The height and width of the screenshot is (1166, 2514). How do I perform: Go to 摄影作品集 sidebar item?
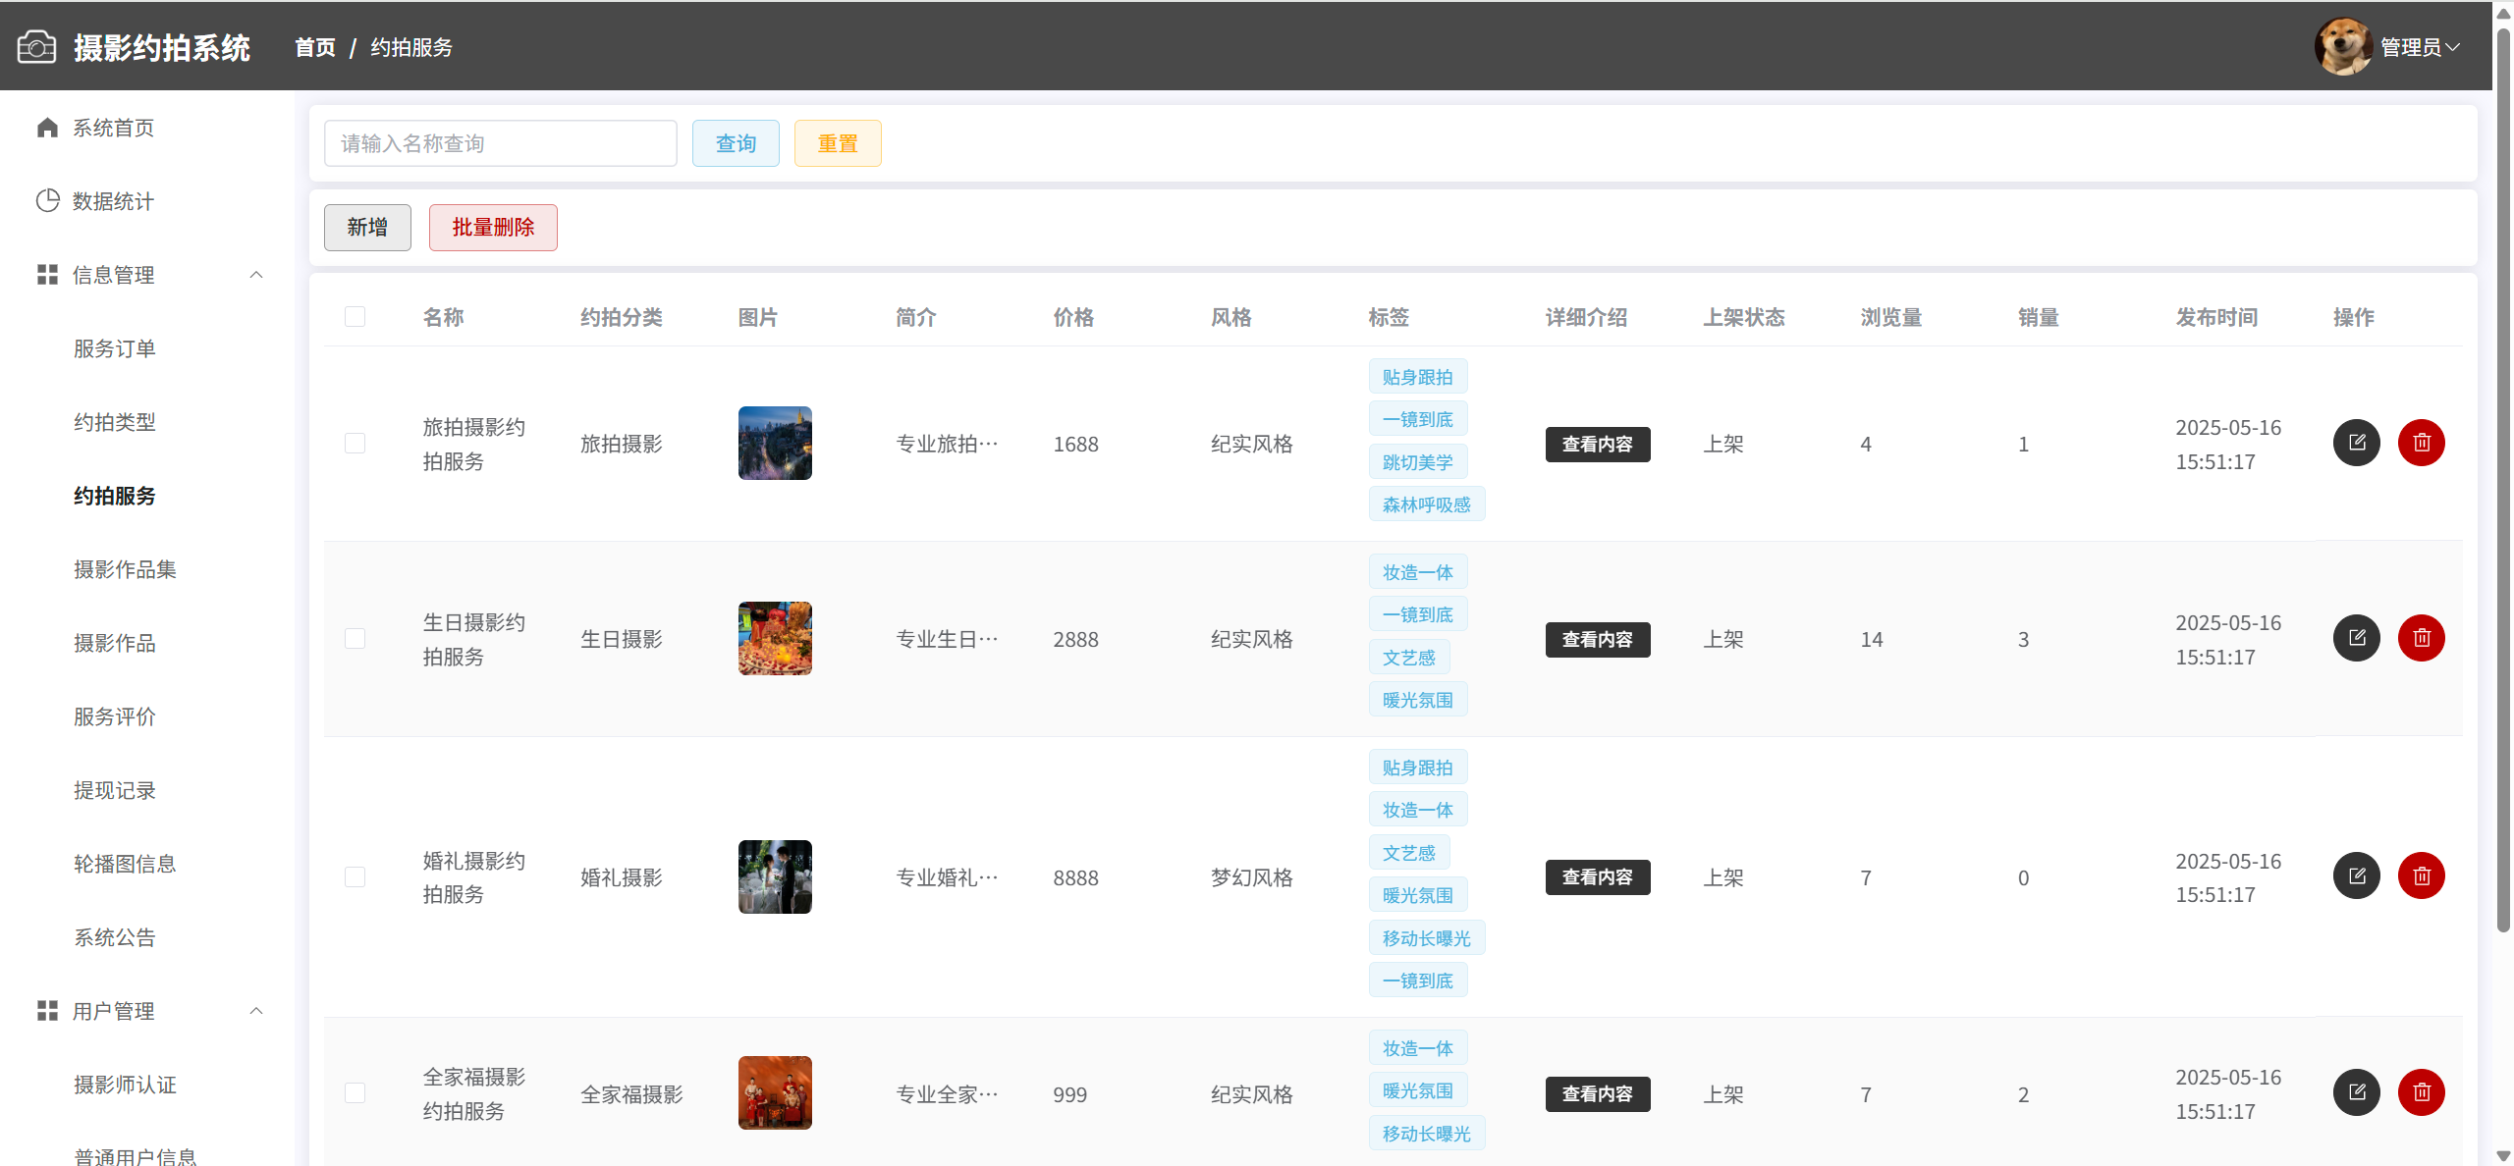pyautogui.click(x=125, y=569)
